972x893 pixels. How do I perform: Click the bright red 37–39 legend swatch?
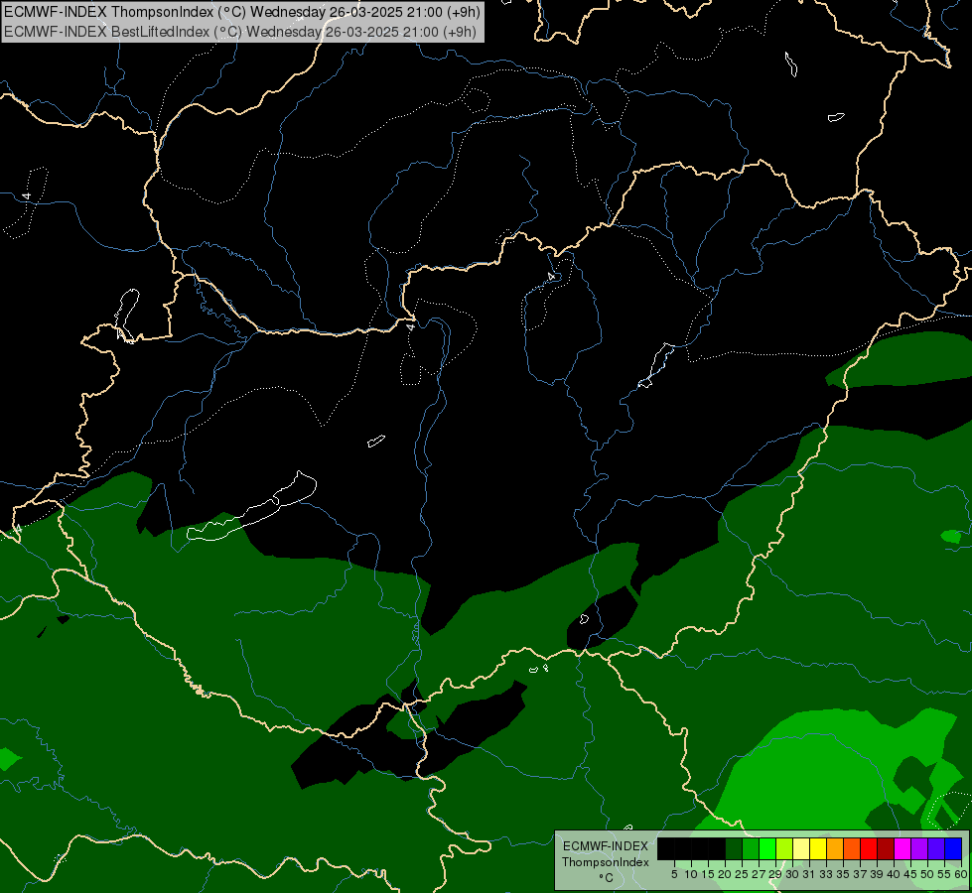click(869, 848)
